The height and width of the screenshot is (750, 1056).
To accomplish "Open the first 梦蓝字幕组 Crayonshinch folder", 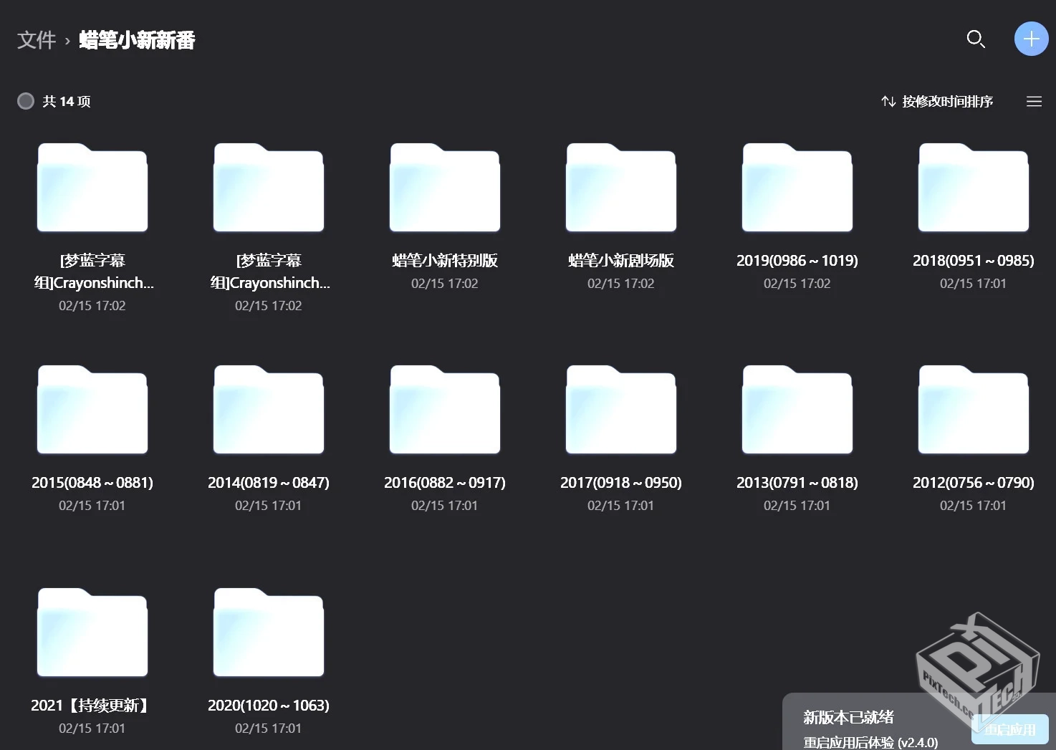I will (x=92, y=188).
